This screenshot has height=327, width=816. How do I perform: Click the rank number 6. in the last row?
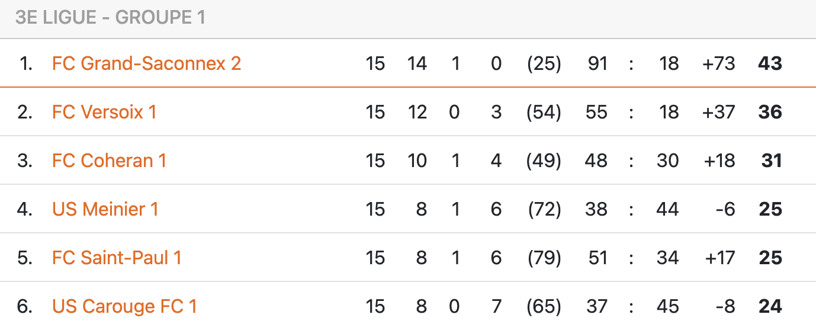click(25, 306)
